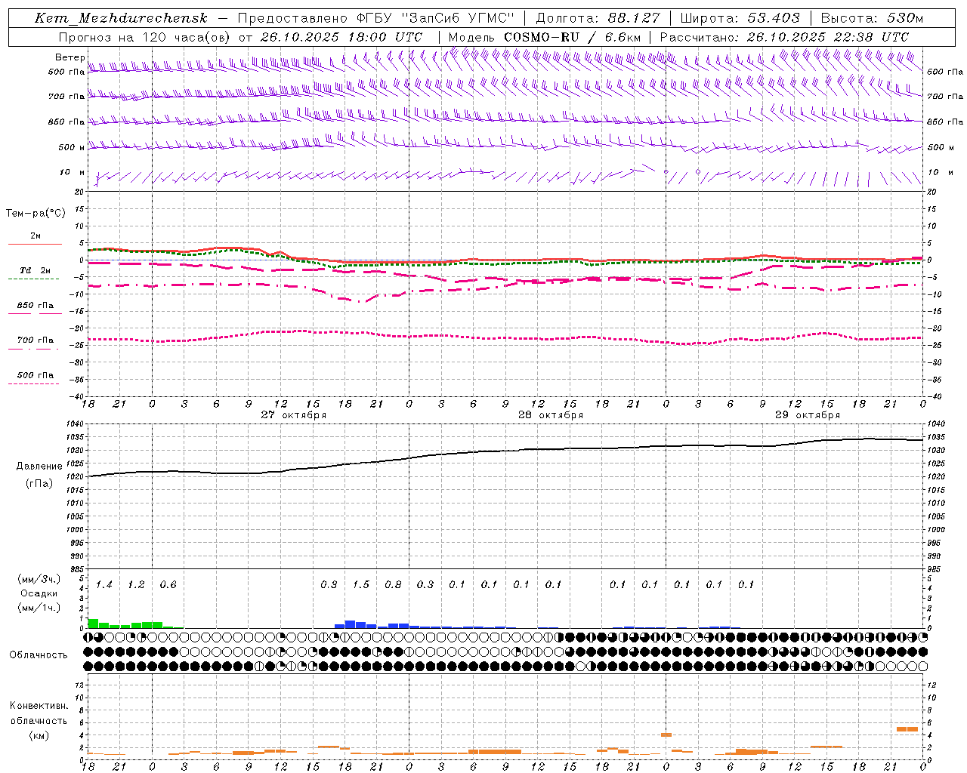Click the '(мм/3ч.)' precipitation unit label
Viewport: 967px width, 773px height.
pos(39,580)
